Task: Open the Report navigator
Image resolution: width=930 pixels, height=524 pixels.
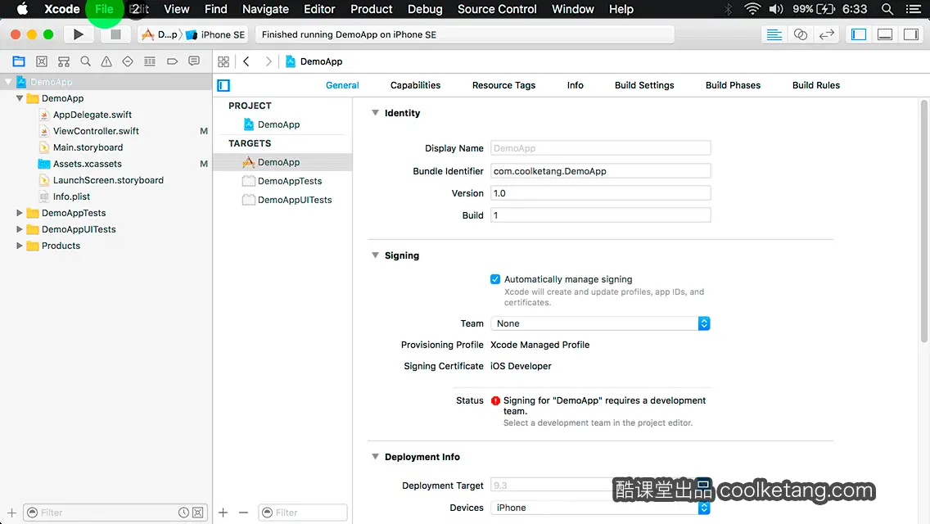Action: click(194, 61)
